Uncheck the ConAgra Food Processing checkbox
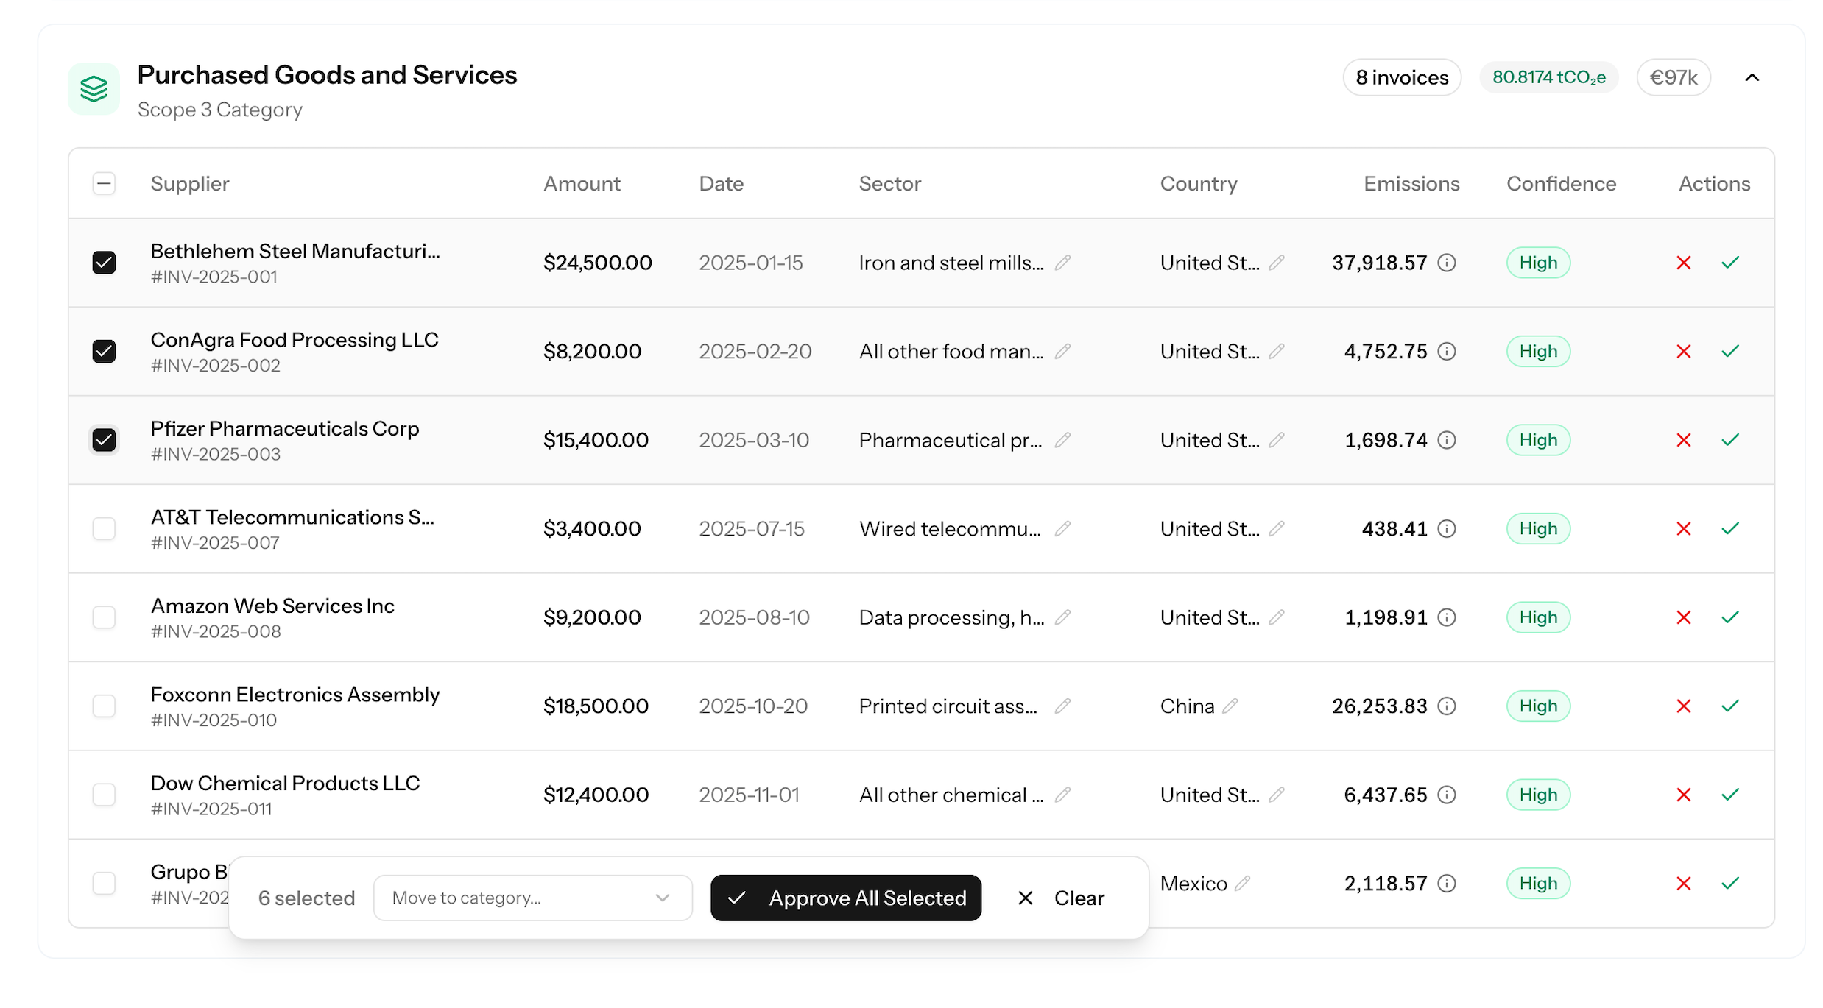This screenshot has width=1823, height=1008. (104, 351)
